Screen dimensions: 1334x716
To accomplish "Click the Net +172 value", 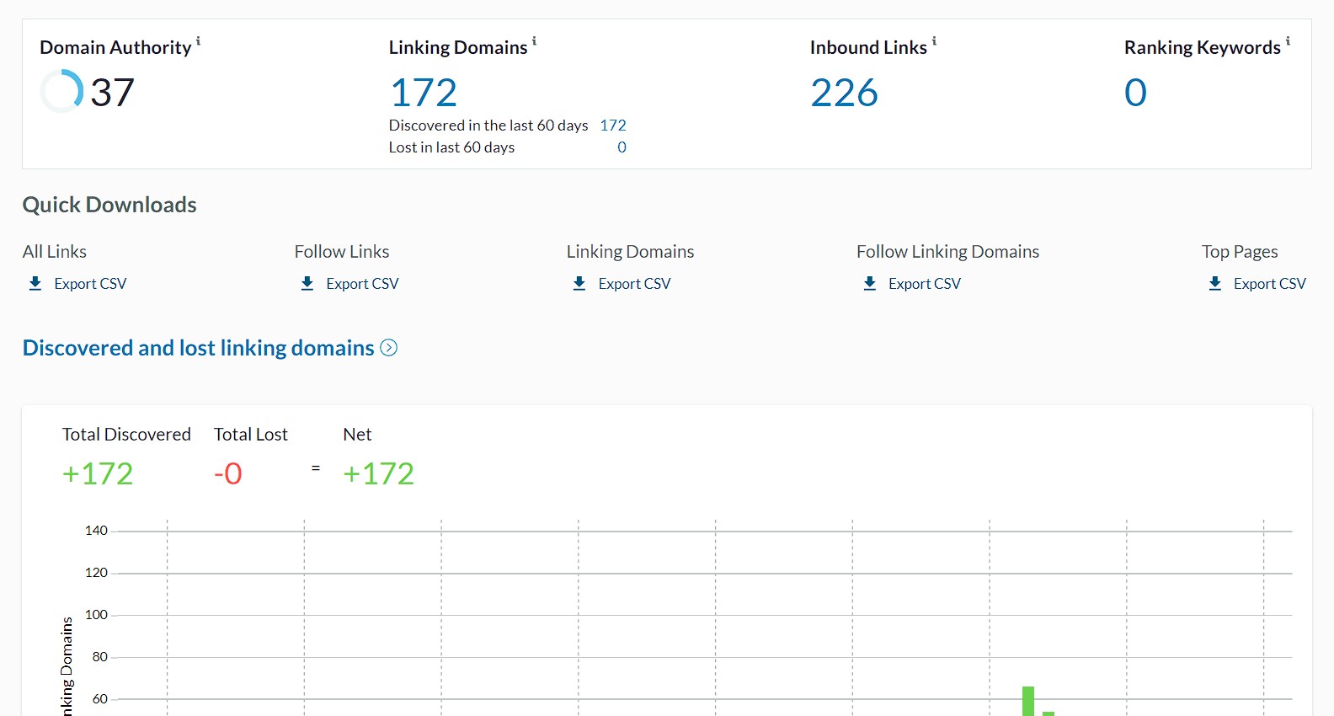I will [379, 474].
